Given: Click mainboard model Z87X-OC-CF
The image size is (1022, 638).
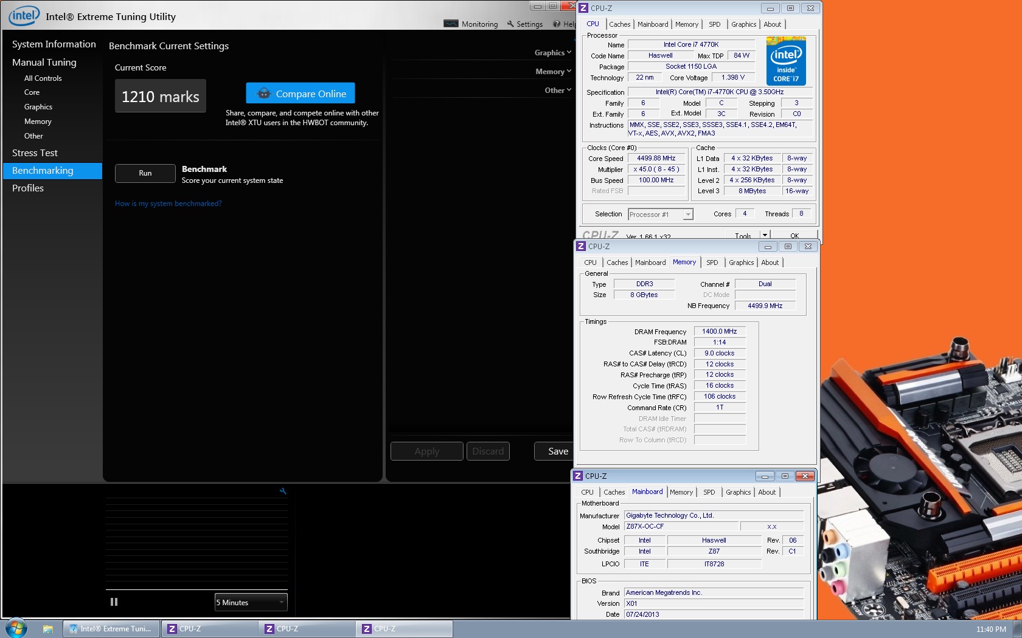Looking at the screenshot, I should click(x=680, y=526).
